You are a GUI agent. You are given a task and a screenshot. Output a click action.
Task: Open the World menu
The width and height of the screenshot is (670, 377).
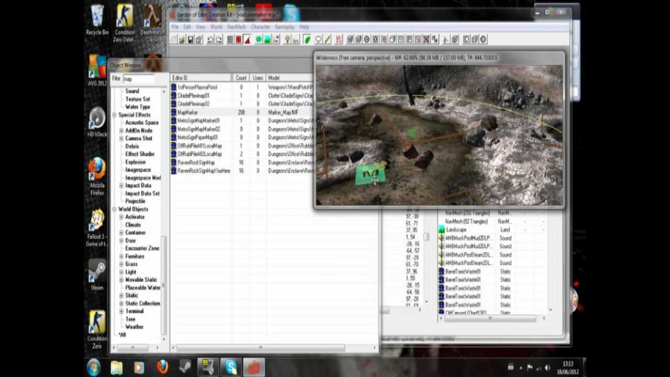click(x=216, y=27)
